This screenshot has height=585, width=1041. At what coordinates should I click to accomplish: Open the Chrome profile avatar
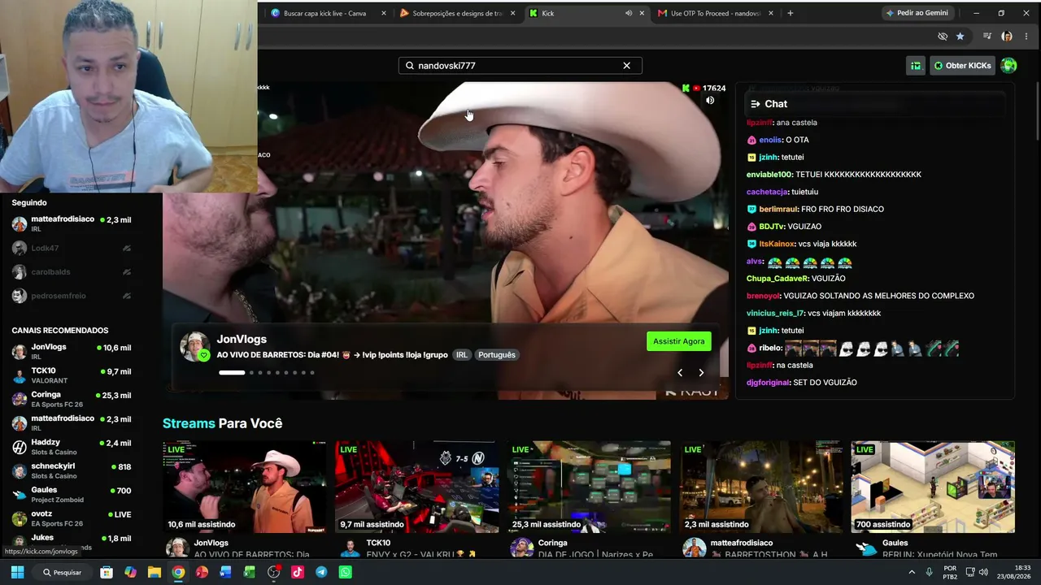pyautogui.click(x=1007, y=37)
